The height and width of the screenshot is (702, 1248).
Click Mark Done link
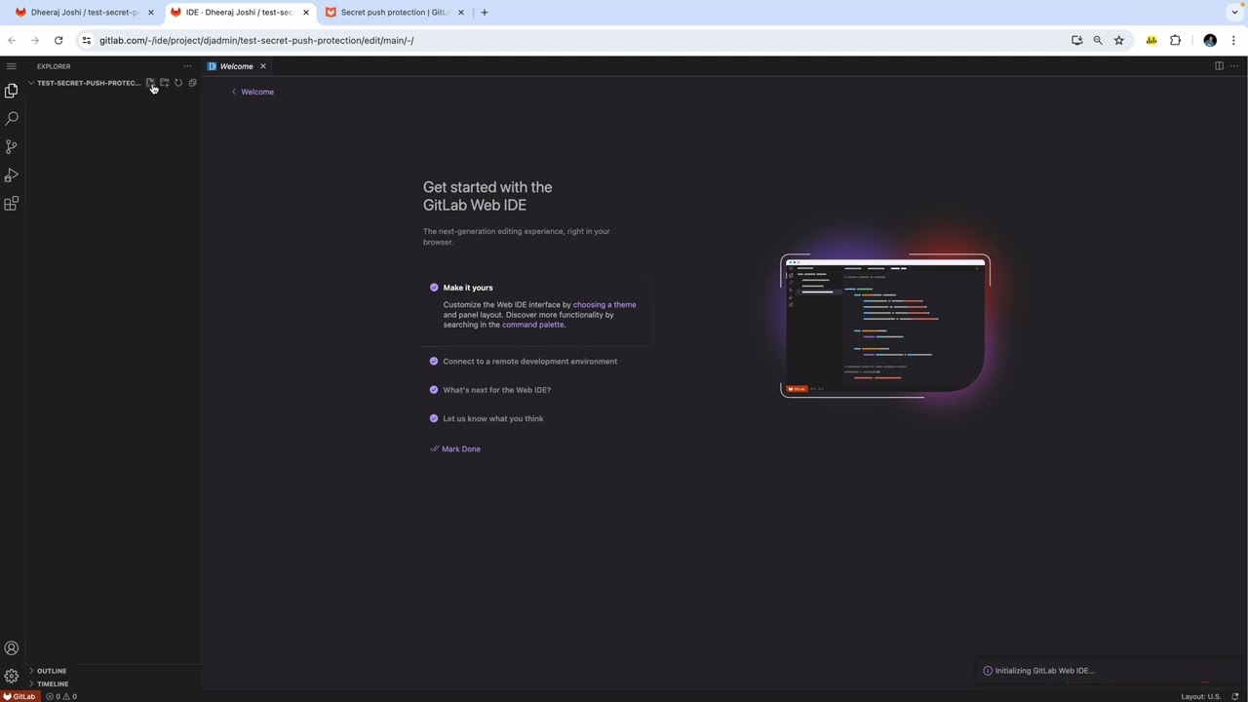(455, 449)
